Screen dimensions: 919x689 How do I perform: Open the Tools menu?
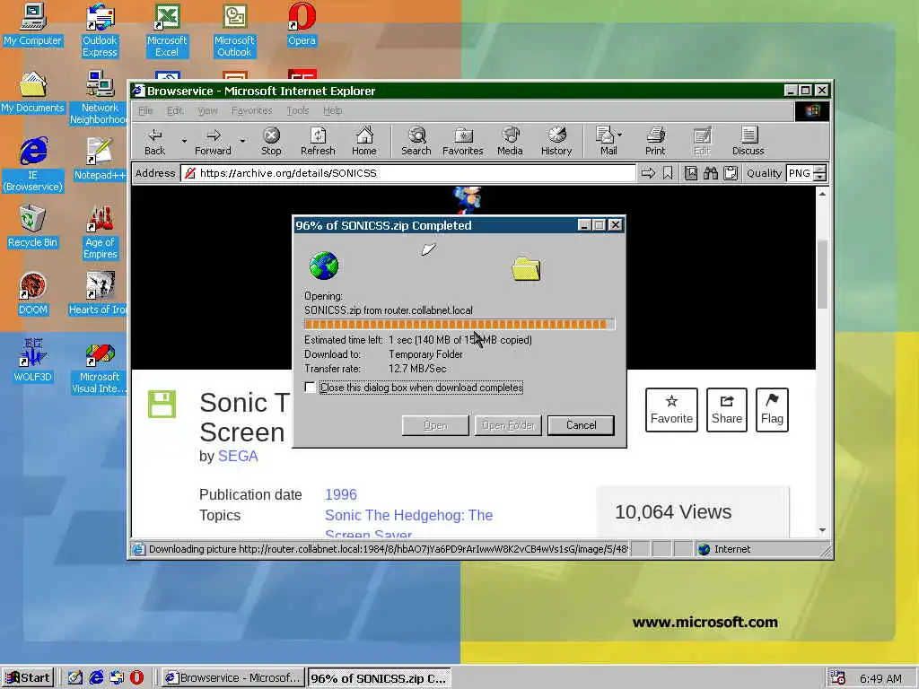click(298, 110)
